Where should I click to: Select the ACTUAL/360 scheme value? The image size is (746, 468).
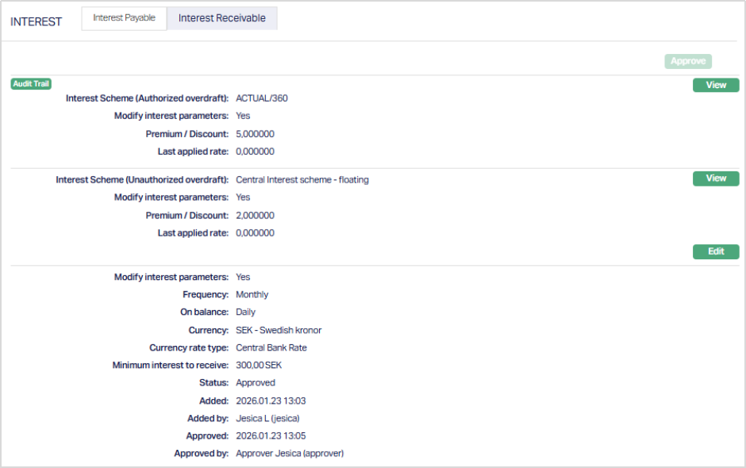pyautogui.click(x=261, y=98)
